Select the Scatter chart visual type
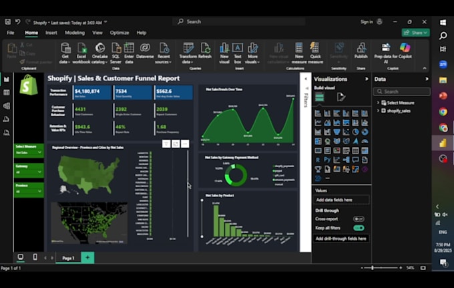Screen dimensions: 454x288 (x=346, y=132)
